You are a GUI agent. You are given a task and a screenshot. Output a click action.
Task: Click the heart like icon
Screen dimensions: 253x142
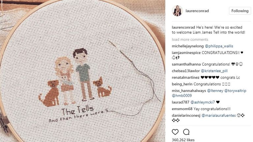click(175, 132)
